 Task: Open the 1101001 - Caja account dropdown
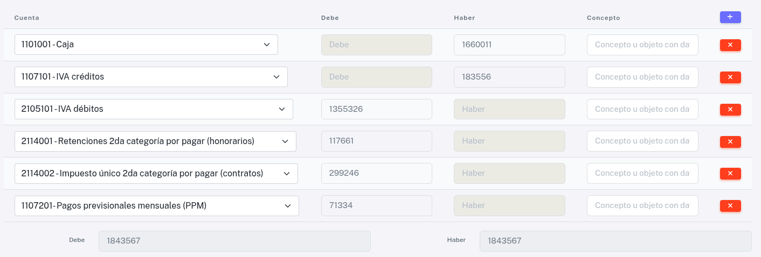coord(146,45)
